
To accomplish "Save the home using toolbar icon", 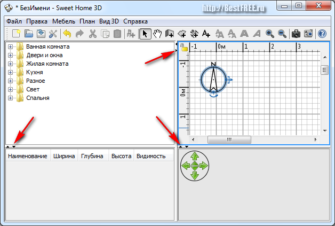I will click(x=41, y=34).
